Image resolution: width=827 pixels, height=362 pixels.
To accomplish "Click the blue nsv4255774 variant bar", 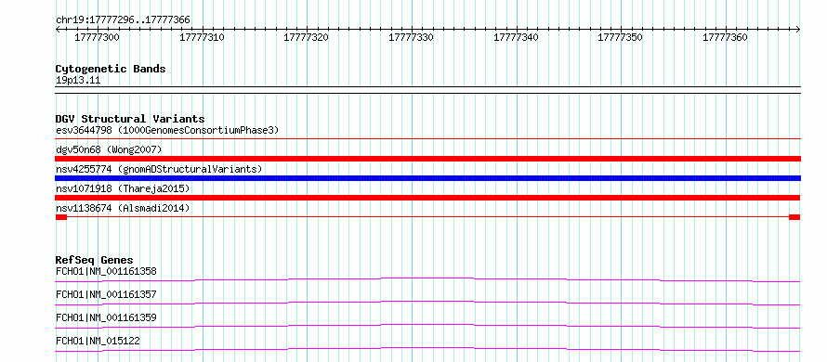I will (428, 178).
